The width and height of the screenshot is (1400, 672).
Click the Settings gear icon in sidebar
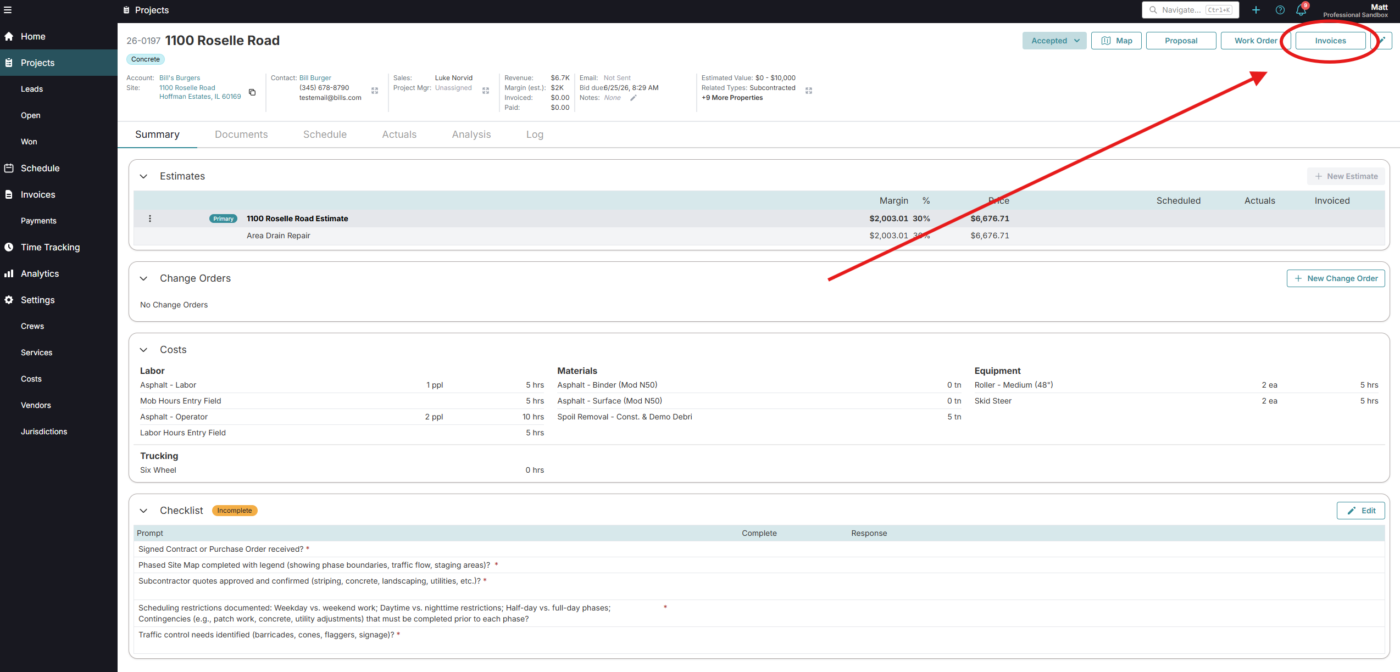9,300
